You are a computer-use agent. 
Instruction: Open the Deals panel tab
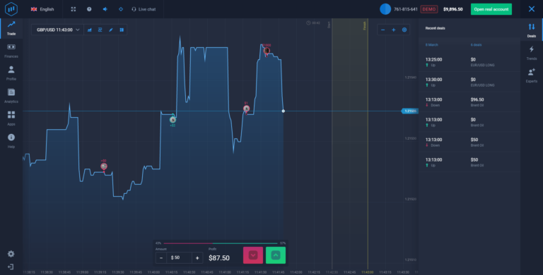pyautogui.click(x=532, y=30)
